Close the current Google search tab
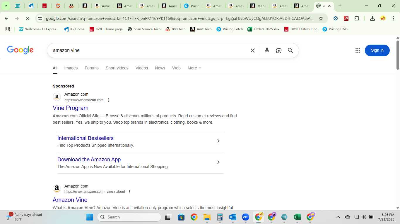The image size is (400, 224). (x=329, y=6)
